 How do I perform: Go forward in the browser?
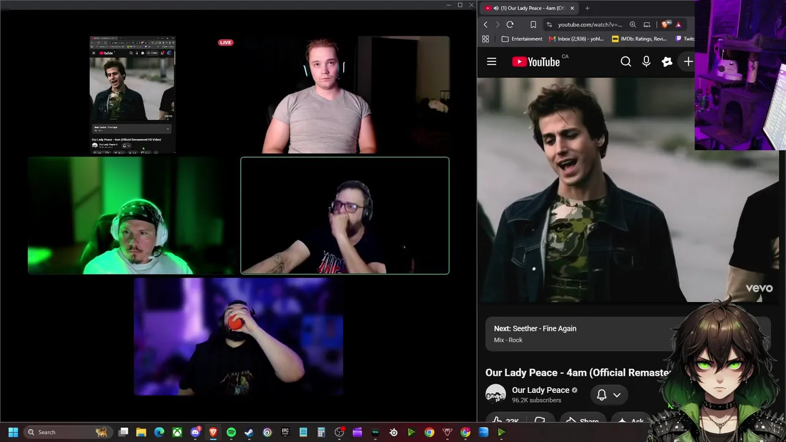click(x=497, y=25)
